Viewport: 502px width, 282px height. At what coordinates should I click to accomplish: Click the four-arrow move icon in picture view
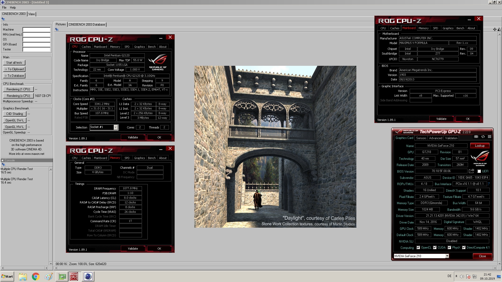(x=495, y=29)
